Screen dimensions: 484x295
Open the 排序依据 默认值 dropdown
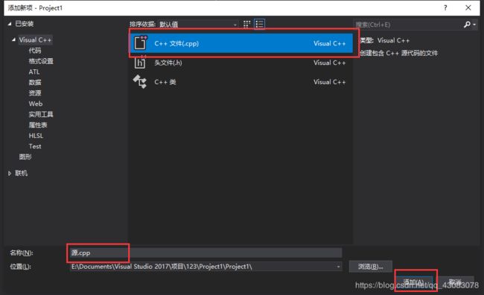[x=198, y=25]
